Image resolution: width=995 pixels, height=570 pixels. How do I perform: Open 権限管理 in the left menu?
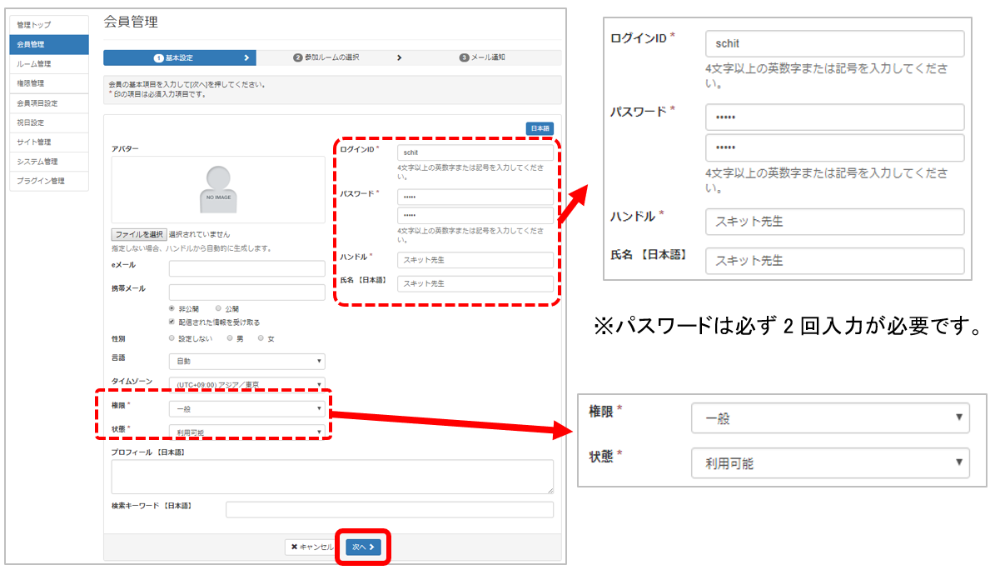tap(48, 83)
